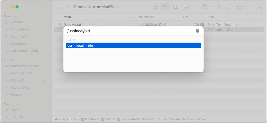Click the yellow minimize window button
Image resolution: width=267 pixels, height=123 pixels.
pyautogui.click(x=12, y=7)
